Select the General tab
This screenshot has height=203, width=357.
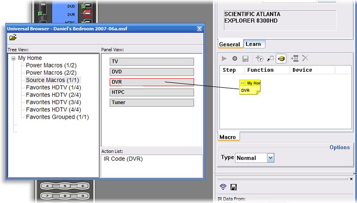click(x=229, y=44)
